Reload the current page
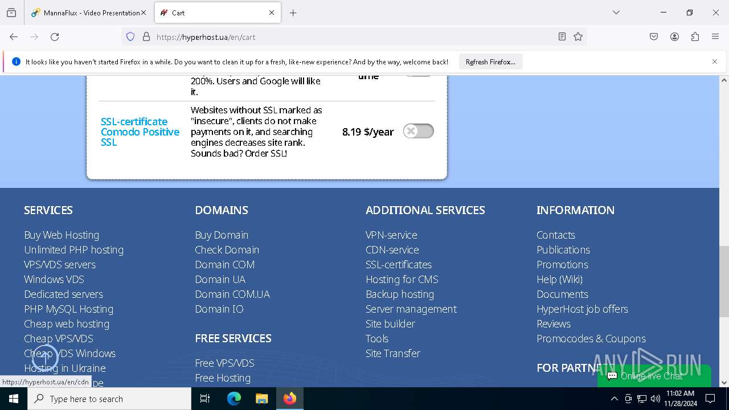Screen dimensions: 729x410 55,37
